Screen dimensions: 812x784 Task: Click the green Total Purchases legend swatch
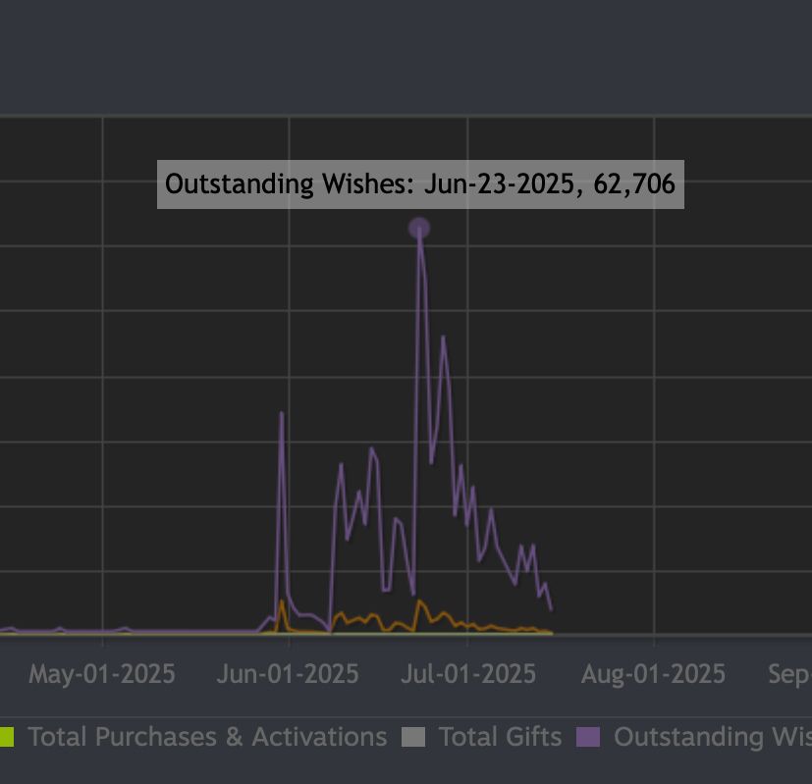[x=6, y=737]
